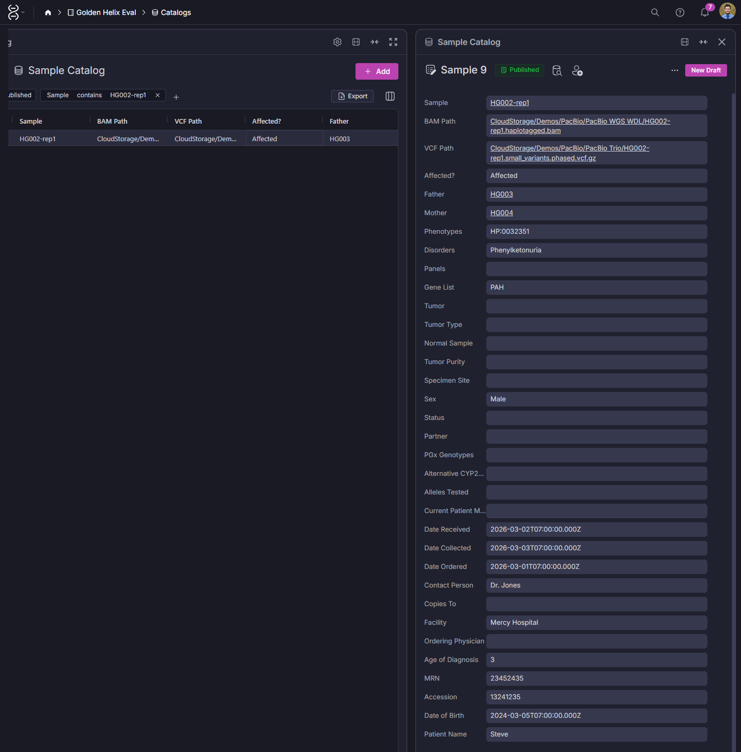Open the notifications bell
Viewport: 741px width, 752px height.
point(704,12)
